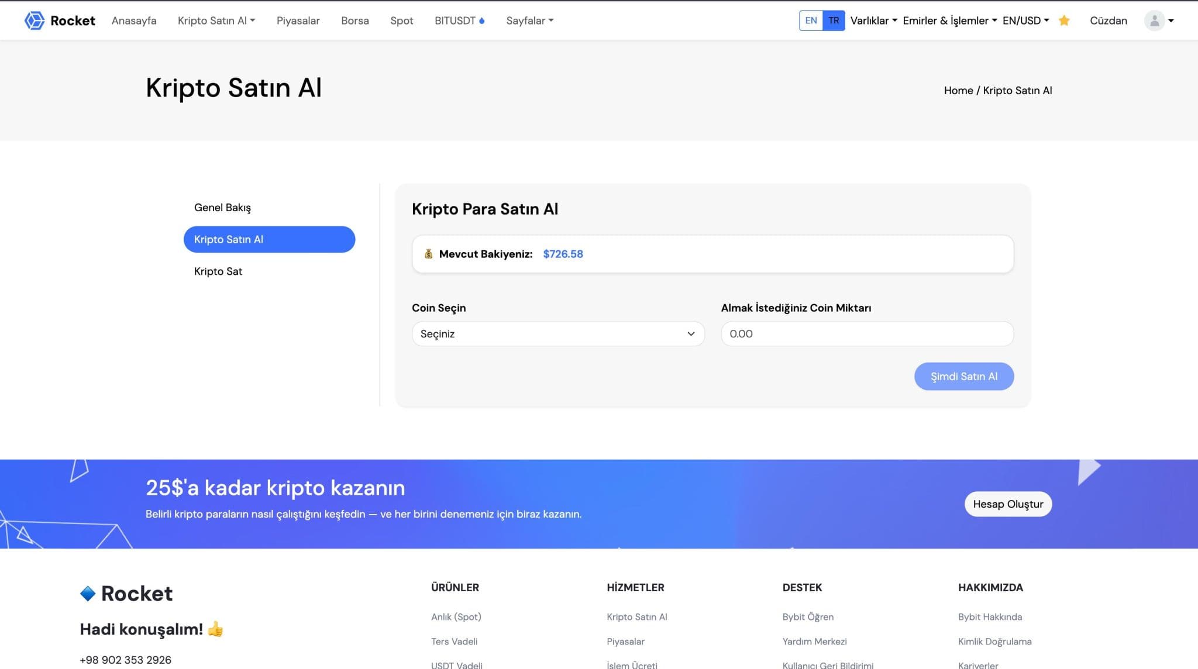This screenshot has width=1198, height=669.
Task: Click the money bag balance icon
Action: [x=428, y=254]
